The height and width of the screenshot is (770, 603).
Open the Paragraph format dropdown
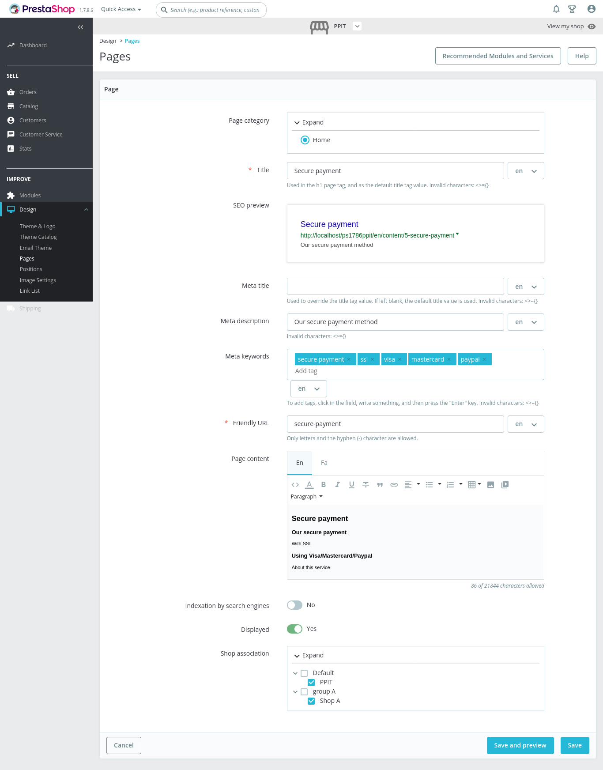click(x=307, y=497)
